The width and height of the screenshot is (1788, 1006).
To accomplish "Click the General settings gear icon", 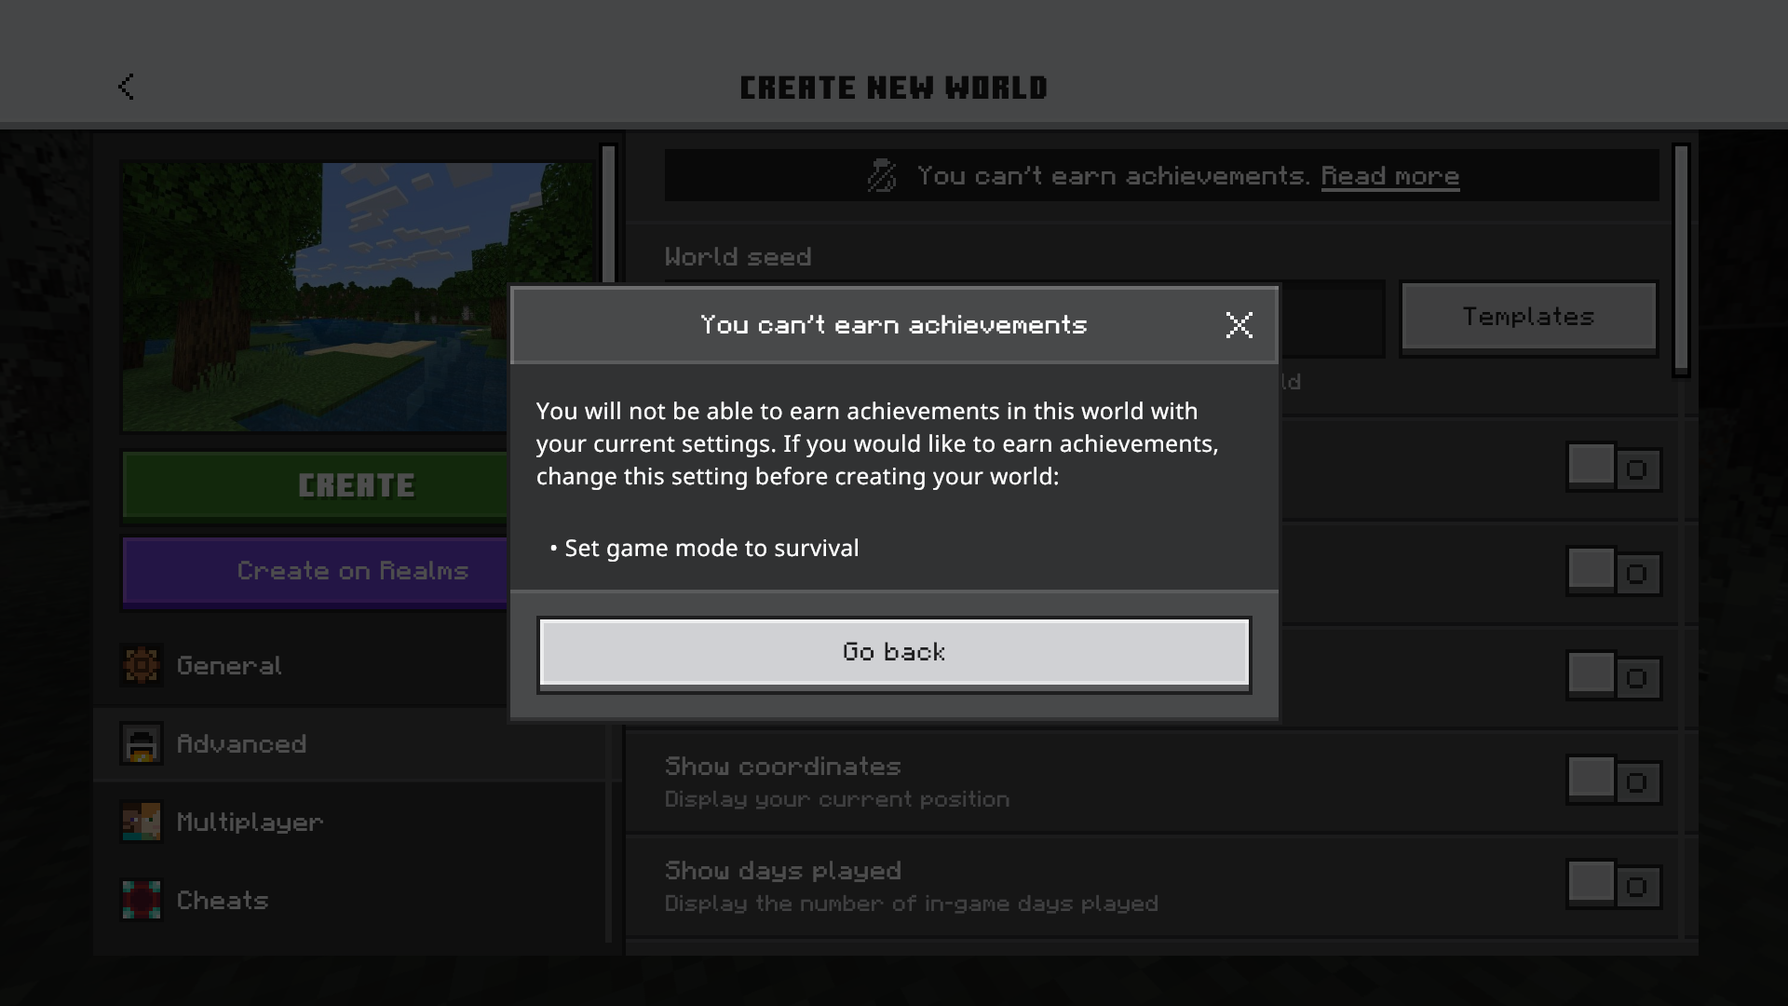I will [x=142, y=665].
